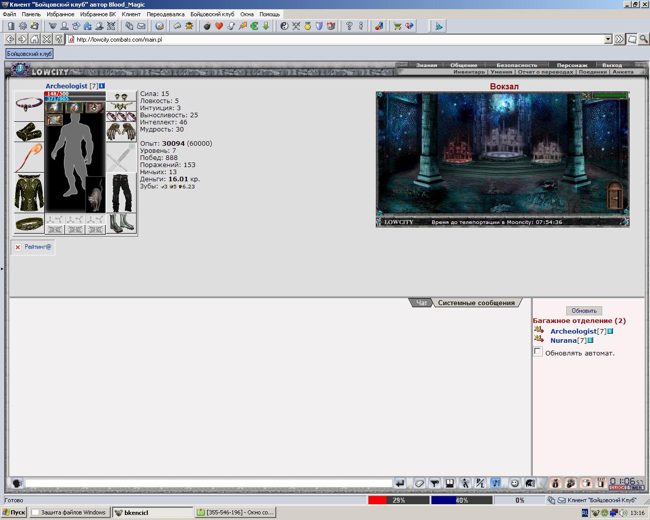Image resolution: width=650 pixels, height=520 pixels.
Task: Click the crossed swords toolbar icon
Action: coord(296,26)
